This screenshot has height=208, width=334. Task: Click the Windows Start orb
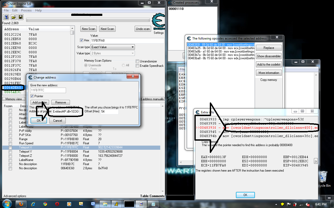pyautogui.click(x=7, y=203)
